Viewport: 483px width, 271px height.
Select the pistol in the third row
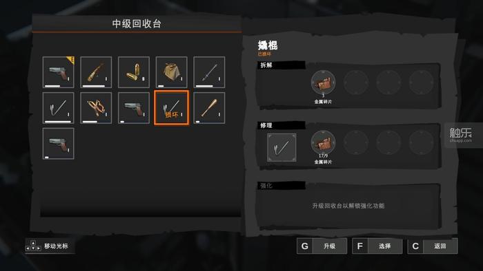click(x=59, y=144)
